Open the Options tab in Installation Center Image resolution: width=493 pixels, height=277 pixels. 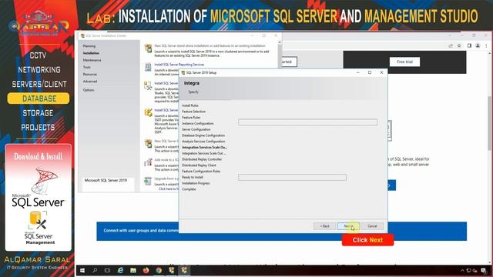tap(89, 90)
